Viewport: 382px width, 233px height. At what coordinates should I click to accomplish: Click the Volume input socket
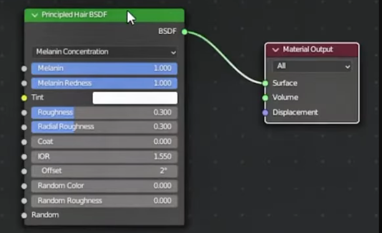click(265, 98)
